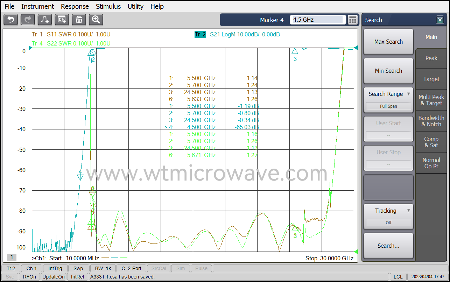The height and width of the screenshot is (282, 450).
Task: Open the Tracking dropdown
Action: 388,211
